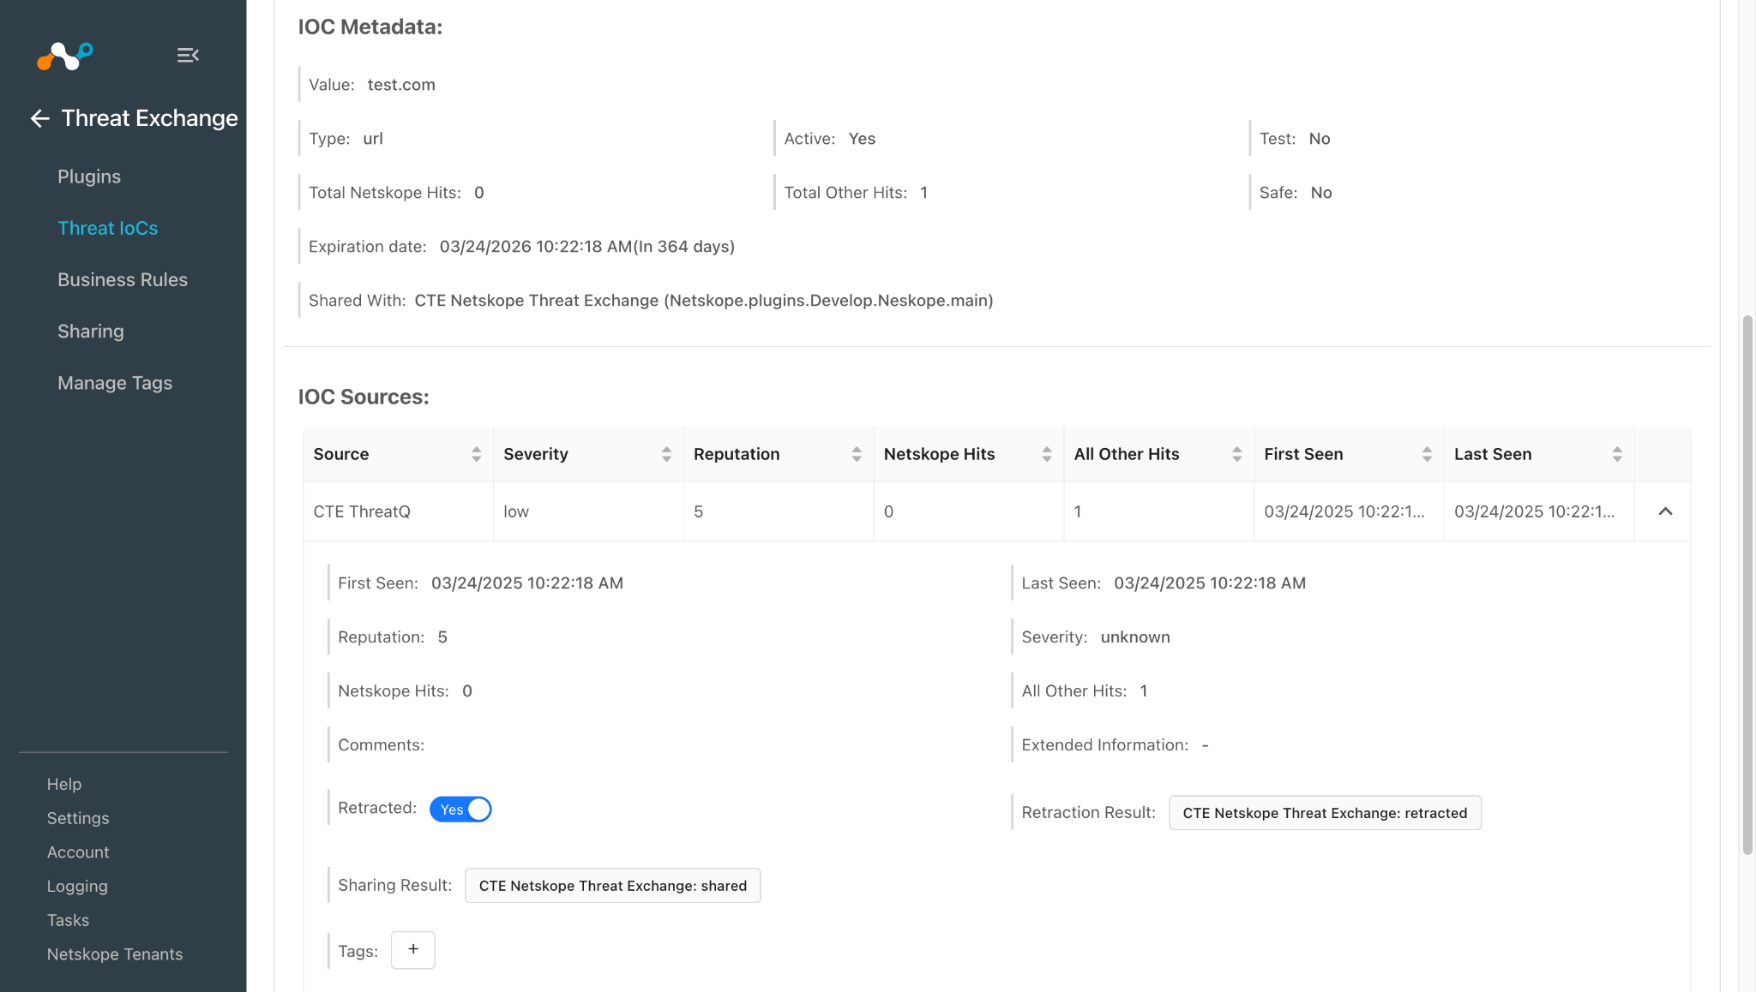Click the 'IOC Sources:' heading
The image size is (1756, 992).
pyautogui.click(x=364, y=397)
